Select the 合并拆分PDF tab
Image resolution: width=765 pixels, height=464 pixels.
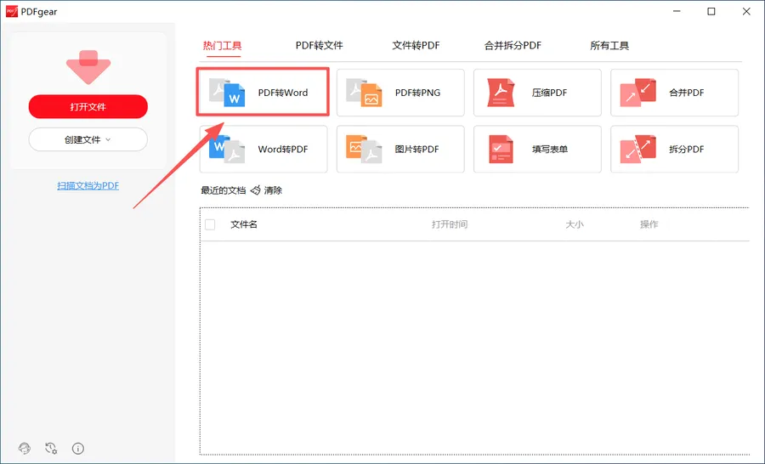point(513,45)
